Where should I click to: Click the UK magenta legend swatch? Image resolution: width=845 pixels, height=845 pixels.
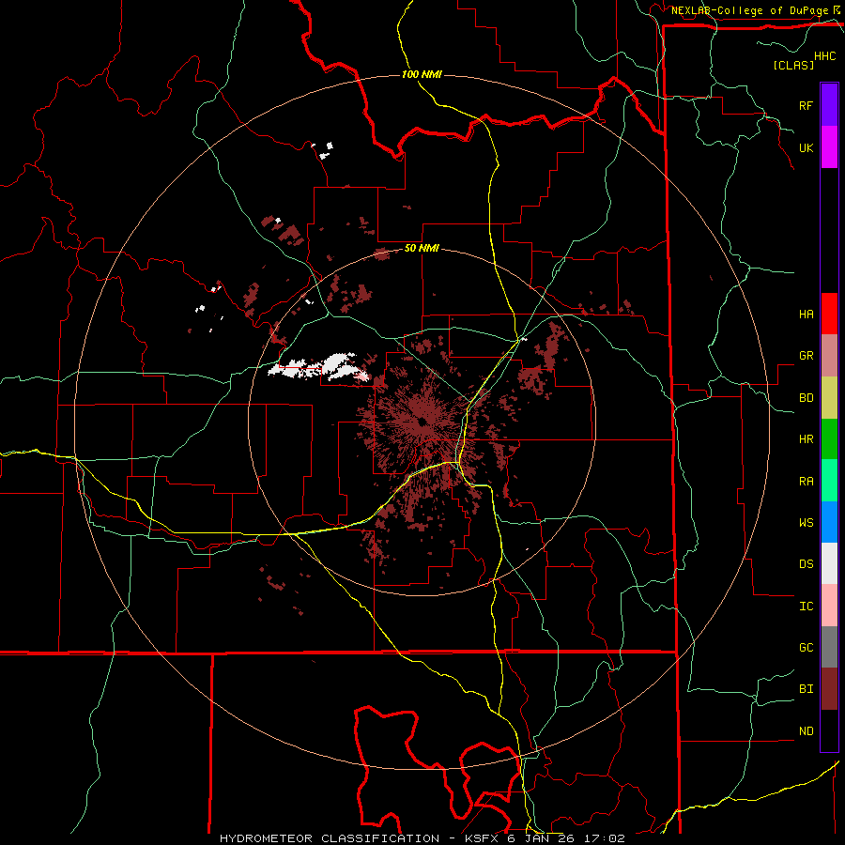829,147
